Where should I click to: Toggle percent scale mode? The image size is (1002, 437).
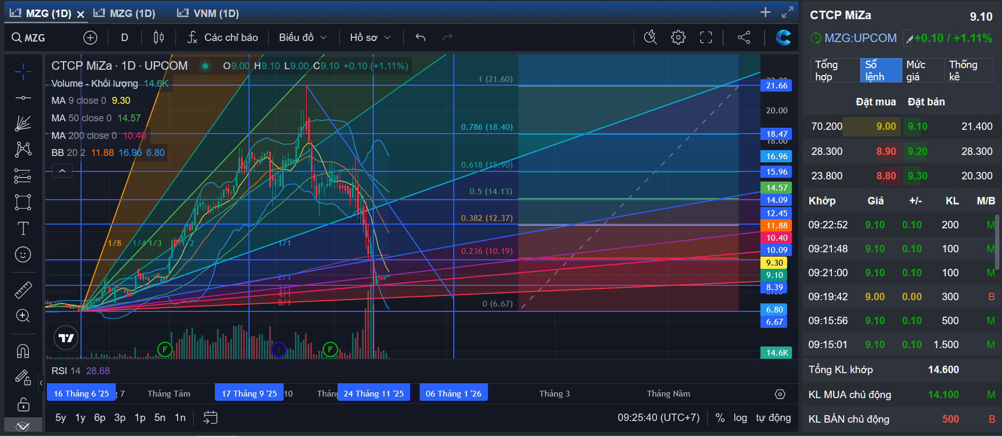coord(720,418)
